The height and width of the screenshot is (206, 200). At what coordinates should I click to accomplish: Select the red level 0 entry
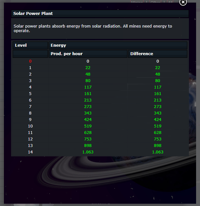(30, 61)
